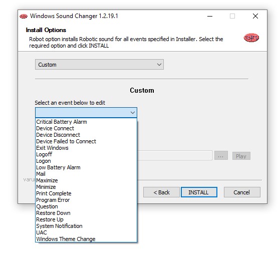Click the browse ellipsis button
Screen dimensions: 279x256
(x=221, y=156)
